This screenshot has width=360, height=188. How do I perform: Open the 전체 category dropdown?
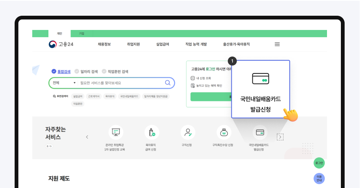pos(64,83)
